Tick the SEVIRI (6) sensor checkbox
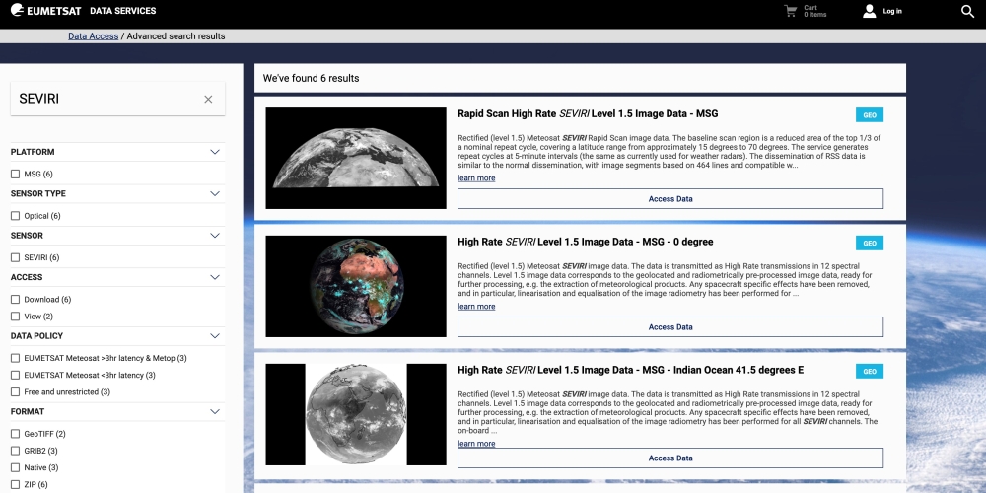This screenshot has width=986, height=493. coord(15,257)
